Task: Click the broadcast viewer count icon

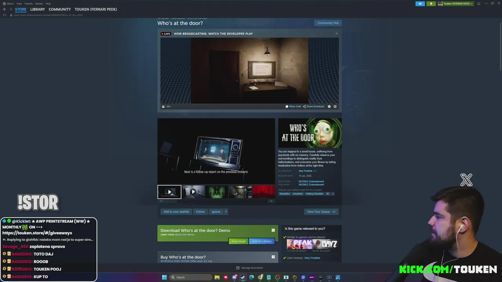Action: (164, 107)
